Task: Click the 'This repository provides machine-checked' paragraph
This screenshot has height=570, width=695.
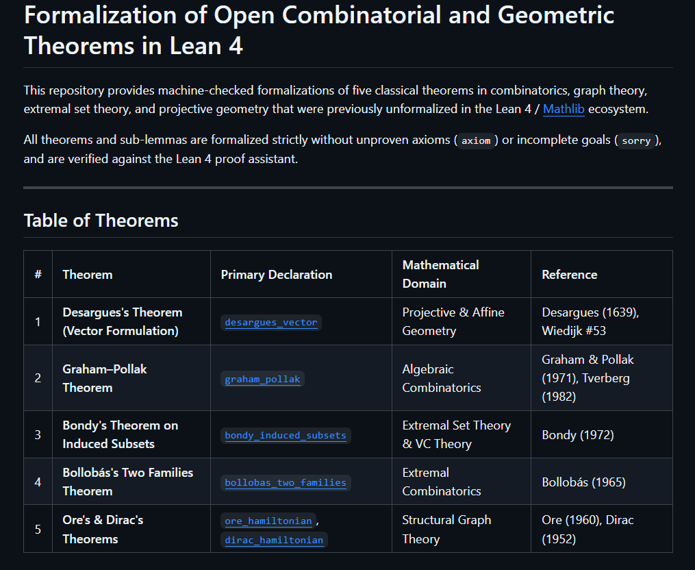Action: 336,100
